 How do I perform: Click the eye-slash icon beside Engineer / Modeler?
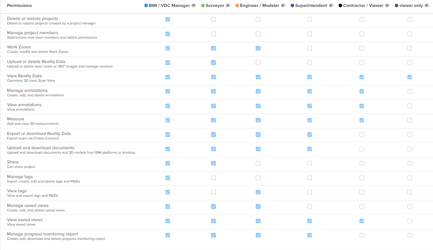(283, 6)
